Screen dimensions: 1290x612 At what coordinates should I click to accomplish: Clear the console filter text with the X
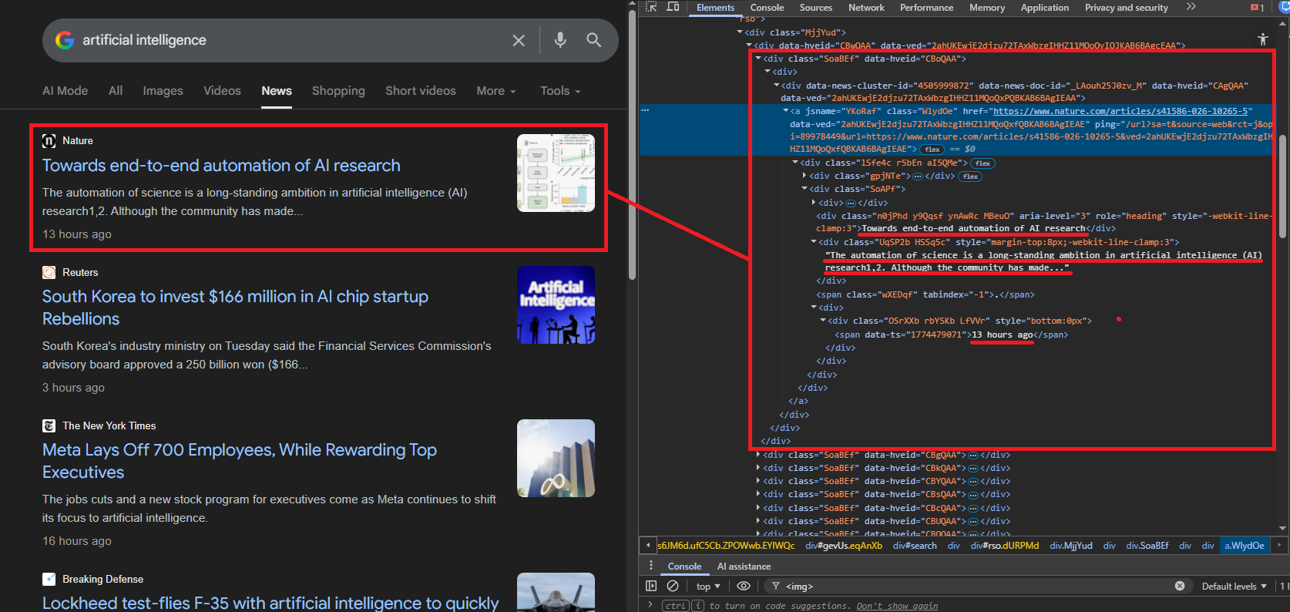pos(1180,586)
